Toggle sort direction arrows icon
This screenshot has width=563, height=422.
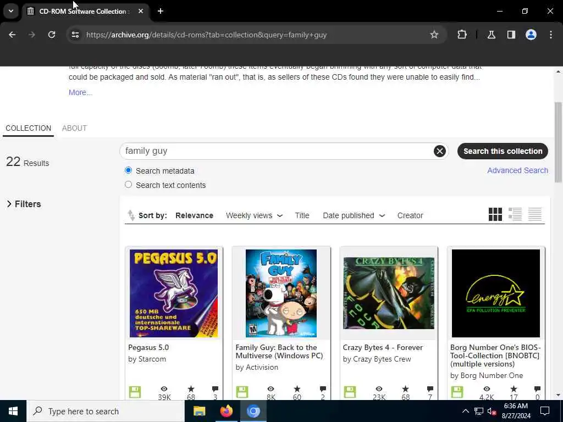131,215
